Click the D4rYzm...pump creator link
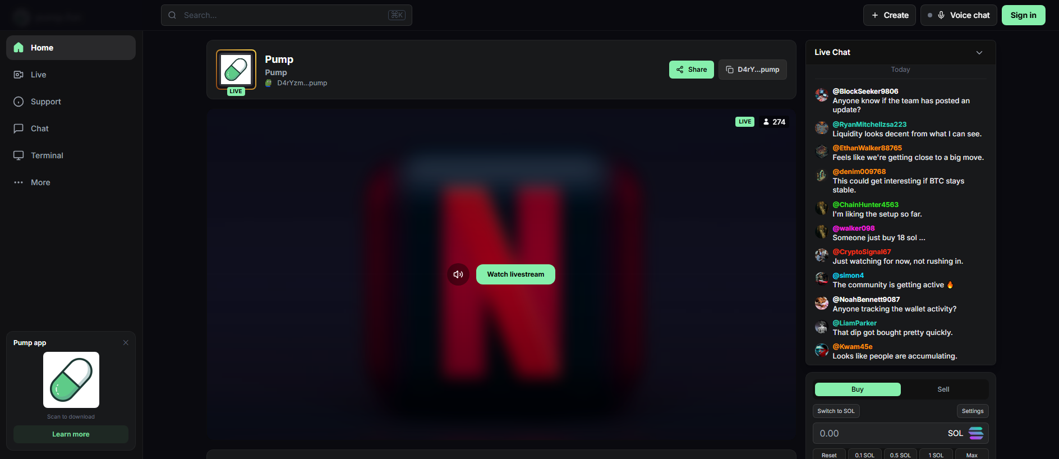This screenshot has height=459, width=1059. [x=302, y=83]
